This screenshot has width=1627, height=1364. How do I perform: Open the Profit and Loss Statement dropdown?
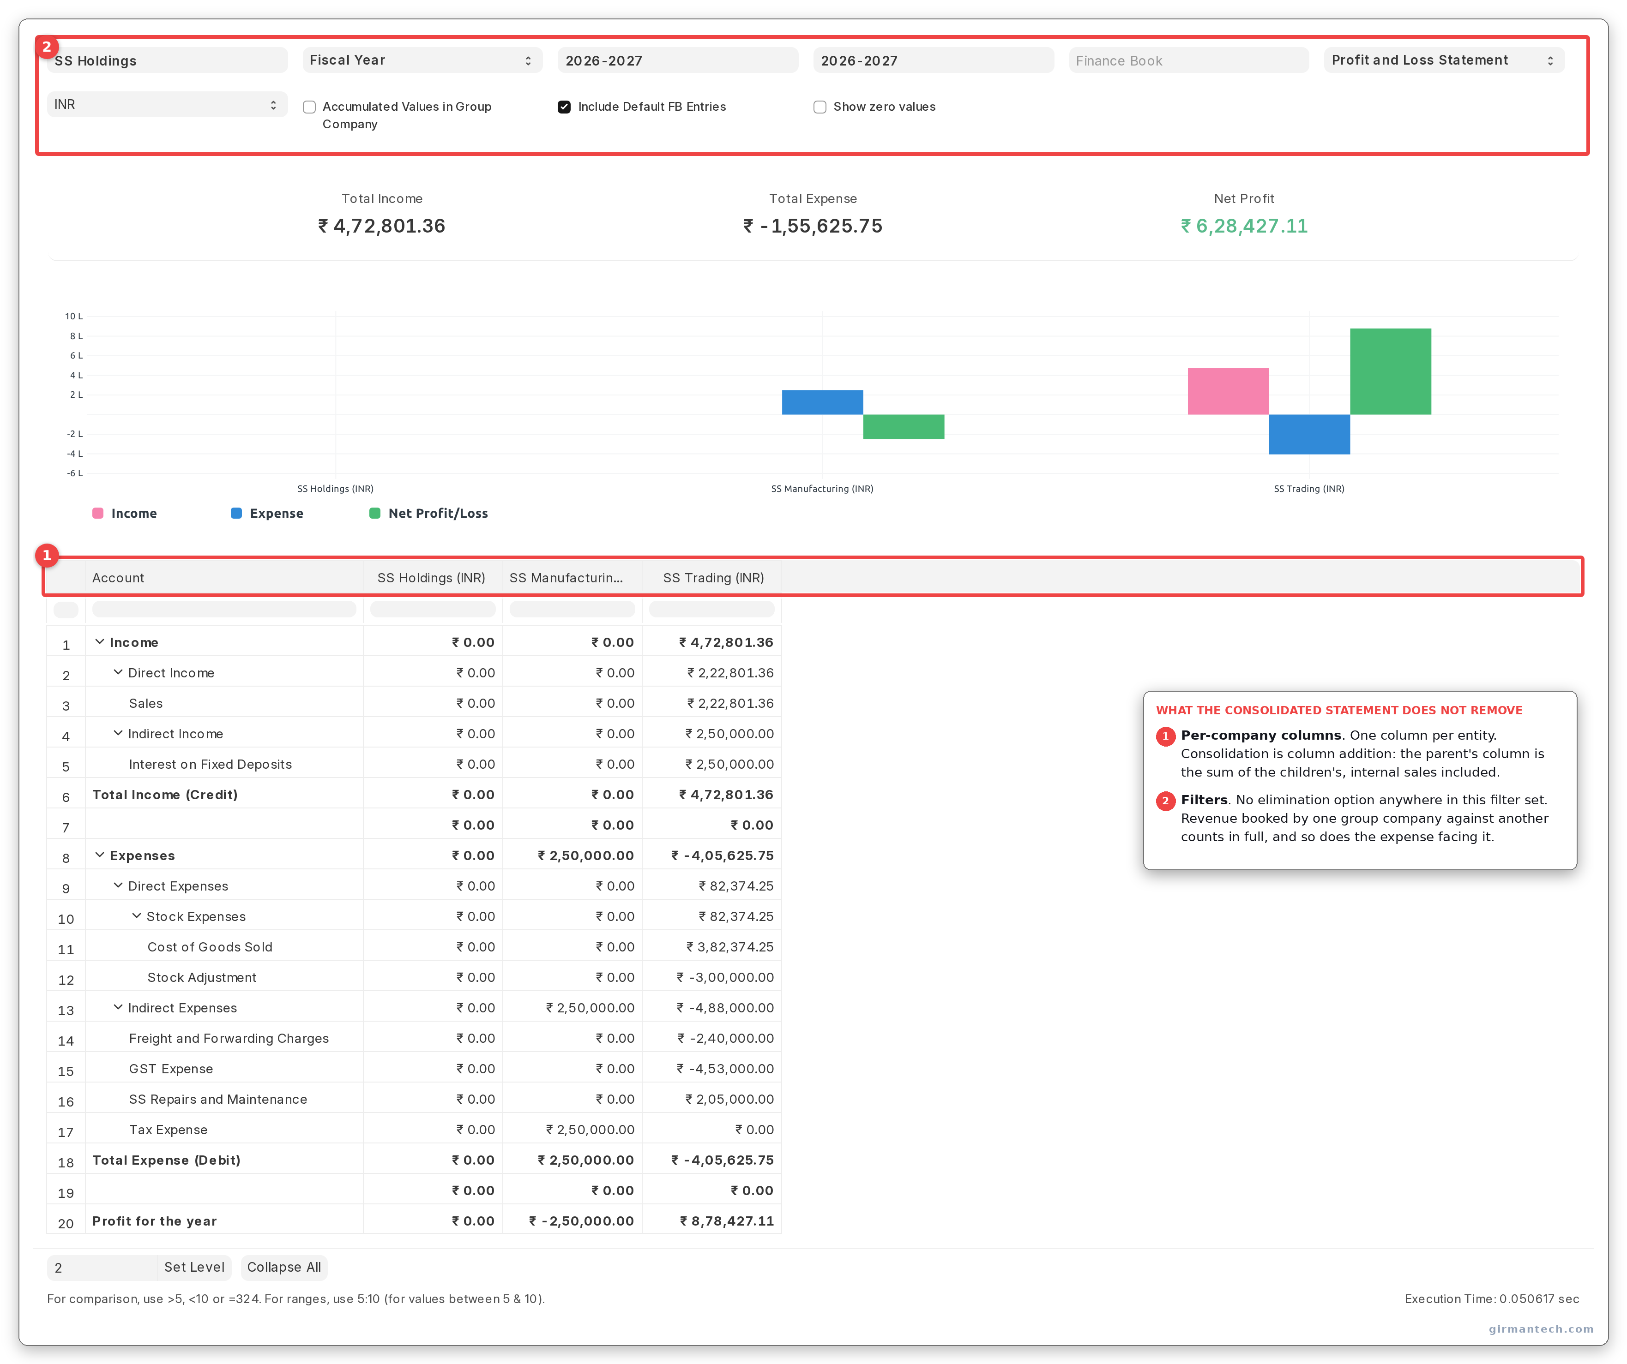click(x=1443, y=60)
